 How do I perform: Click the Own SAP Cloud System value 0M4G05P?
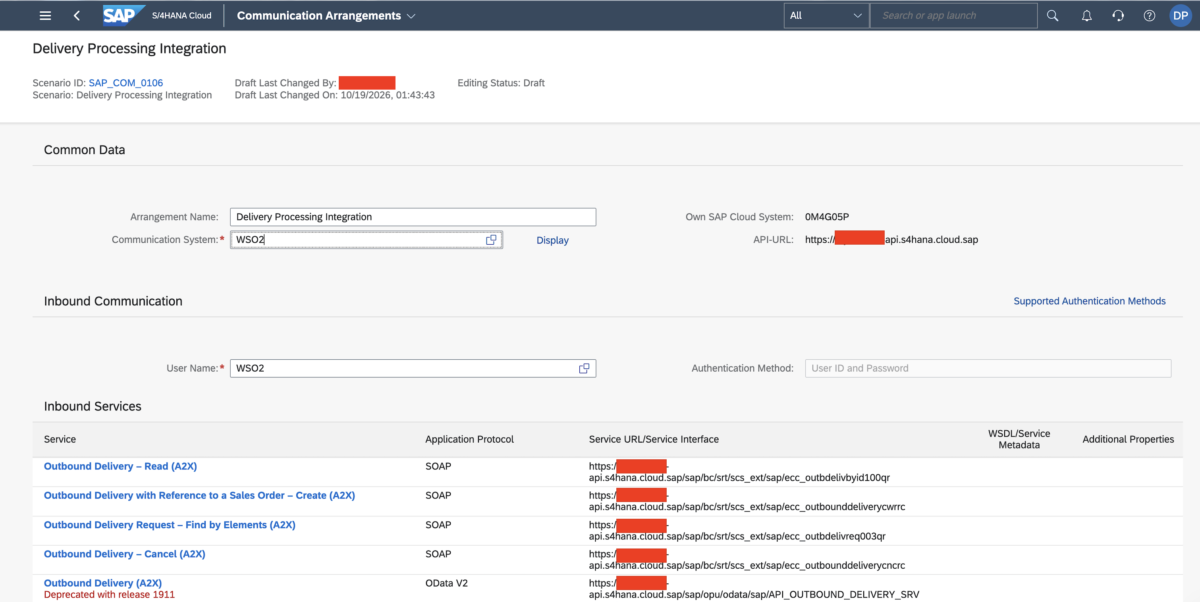(x=827, y=217)
